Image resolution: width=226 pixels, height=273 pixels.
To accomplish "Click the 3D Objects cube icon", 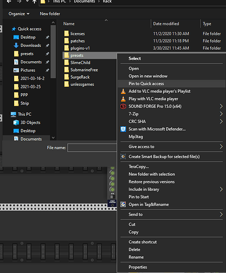I will pyautogui.click(x=16, y=122).
